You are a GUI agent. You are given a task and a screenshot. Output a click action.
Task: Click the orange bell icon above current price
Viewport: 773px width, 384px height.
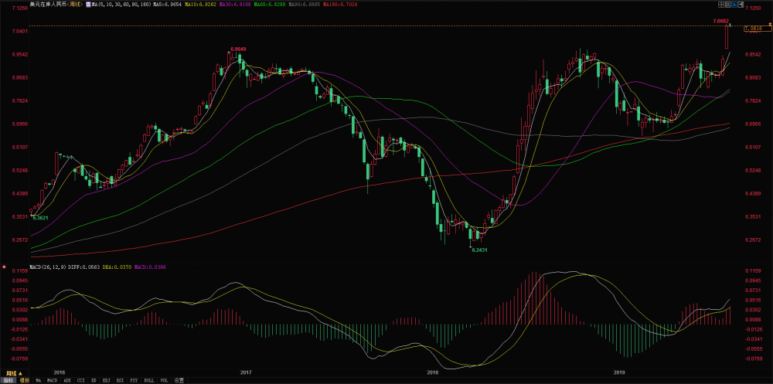(x=770, y=24)
